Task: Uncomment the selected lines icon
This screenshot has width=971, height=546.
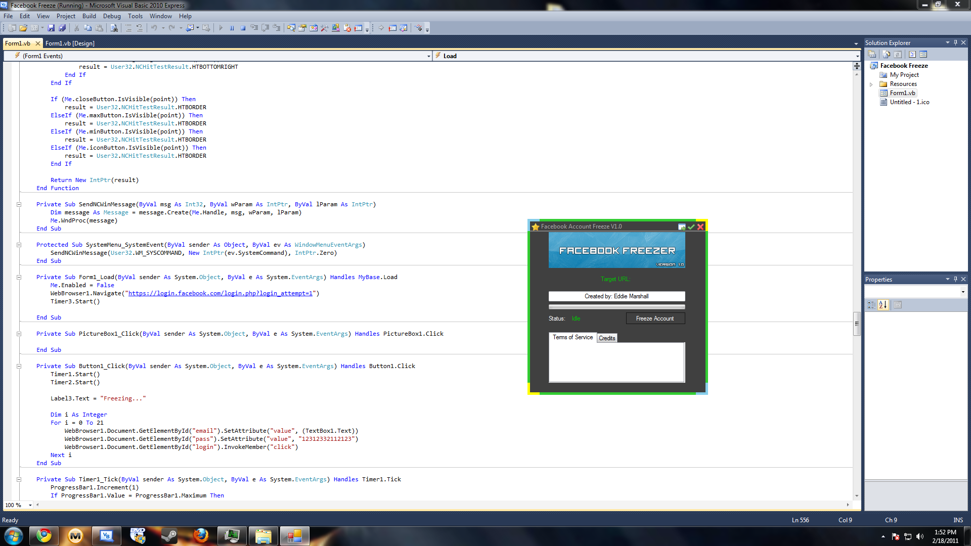Action: [140, 28]
